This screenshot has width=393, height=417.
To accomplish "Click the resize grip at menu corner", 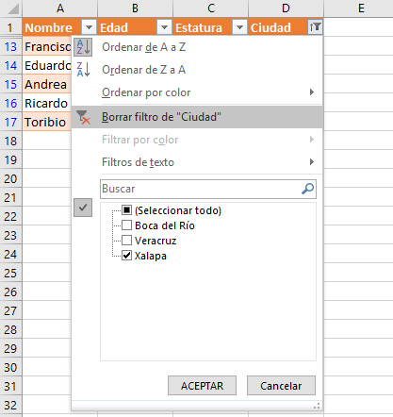I will (x=317, y=406).
